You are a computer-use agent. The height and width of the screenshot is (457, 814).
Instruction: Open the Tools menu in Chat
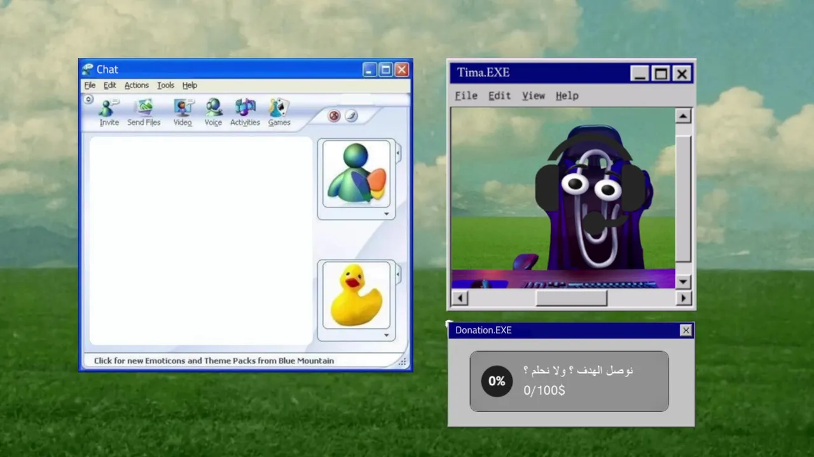tap(165, 85)
